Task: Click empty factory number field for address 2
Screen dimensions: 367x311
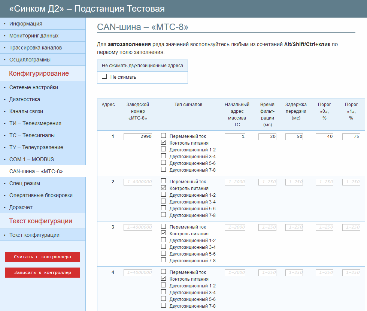Action: [138, 182]
